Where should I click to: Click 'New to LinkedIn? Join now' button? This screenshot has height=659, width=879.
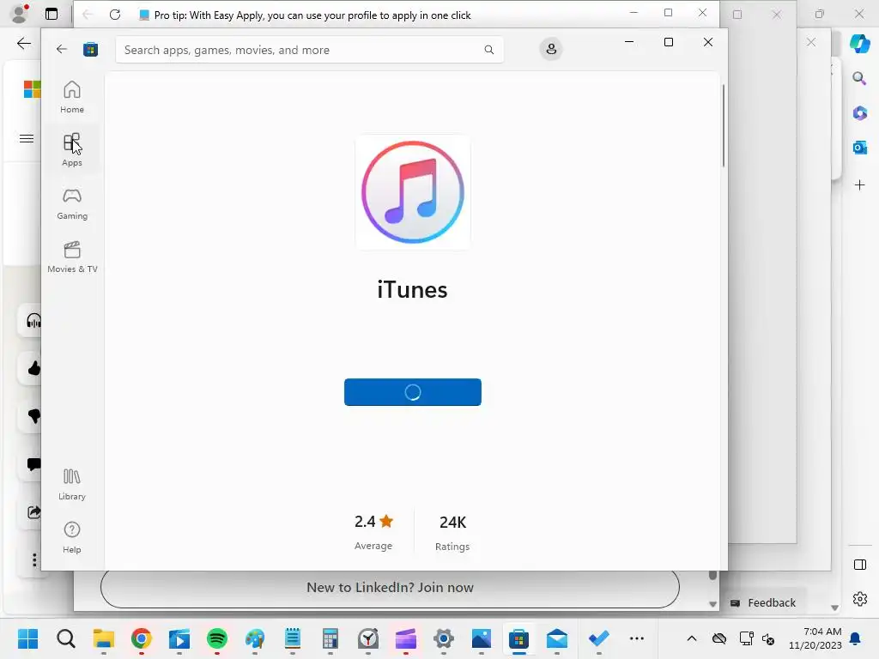pyautogui.click(x=391, y=587)
